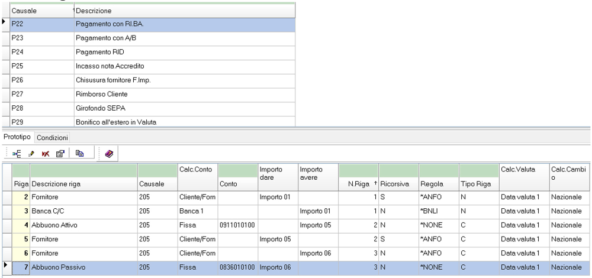
Task: Switch to the Condizioni tab
Action: pyautogui.click(x=52, y=138)
